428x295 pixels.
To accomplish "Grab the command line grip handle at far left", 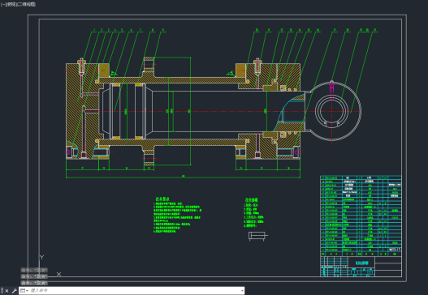I will (x=2, y=291).
